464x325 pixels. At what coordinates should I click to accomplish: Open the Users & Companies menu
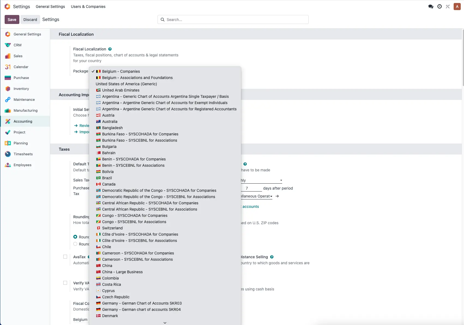click(88, 7)
